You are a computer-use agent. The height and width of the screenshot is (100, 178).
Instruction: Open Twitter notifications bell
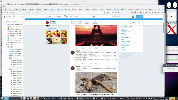(x=66, y=16)
